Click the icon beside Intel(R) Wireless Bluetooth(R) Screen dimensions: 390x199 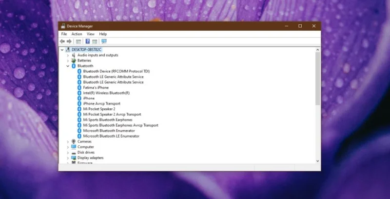79,93
